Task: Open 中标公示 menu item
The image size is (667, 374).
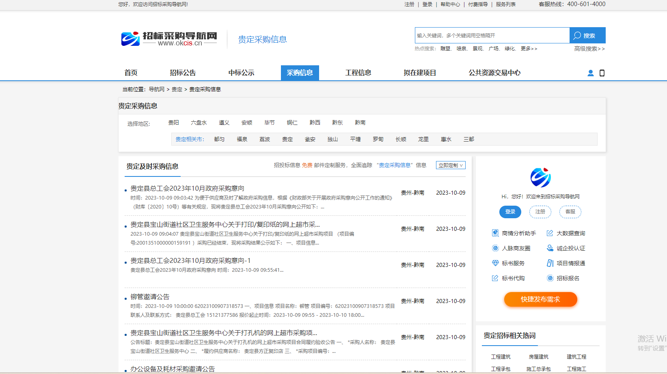Action: click(241, 73)
